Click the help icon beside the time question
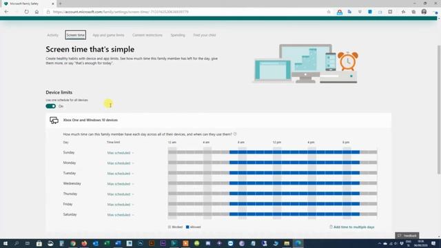Viewport: 441px width, 248px height. (235, 134)
